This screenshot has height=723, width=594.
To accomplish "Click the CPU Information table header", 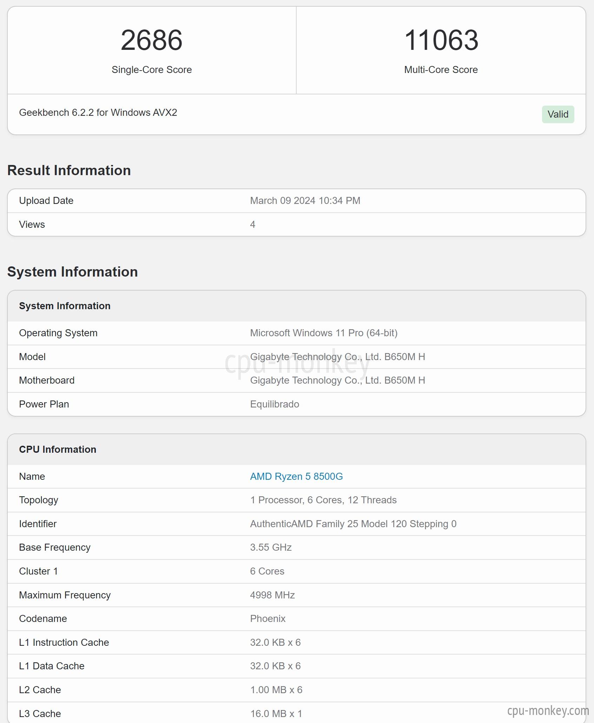I will 297,450.
